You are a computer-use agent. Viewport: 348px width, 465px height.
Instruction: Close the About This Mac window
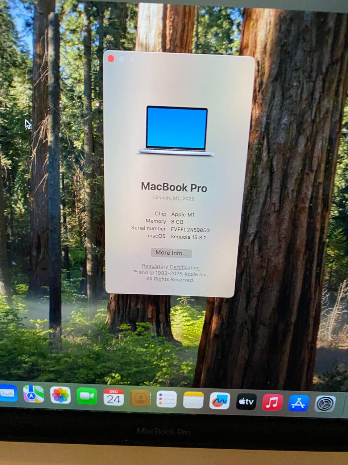111,58
